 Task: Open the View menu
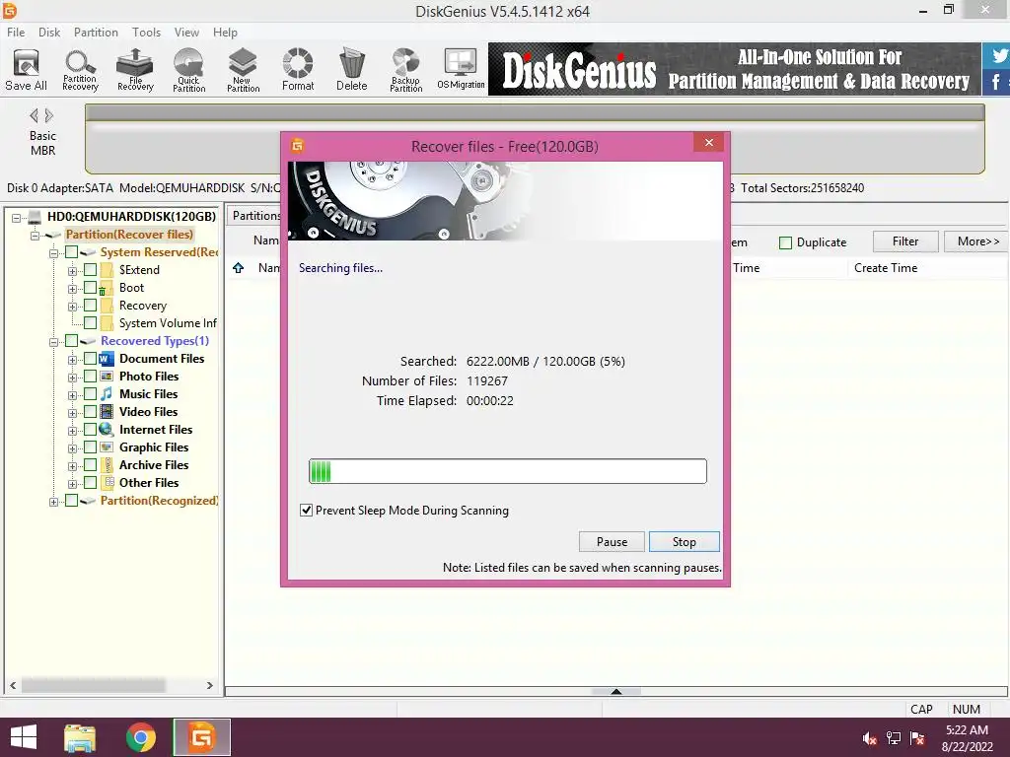coord(186,33)
